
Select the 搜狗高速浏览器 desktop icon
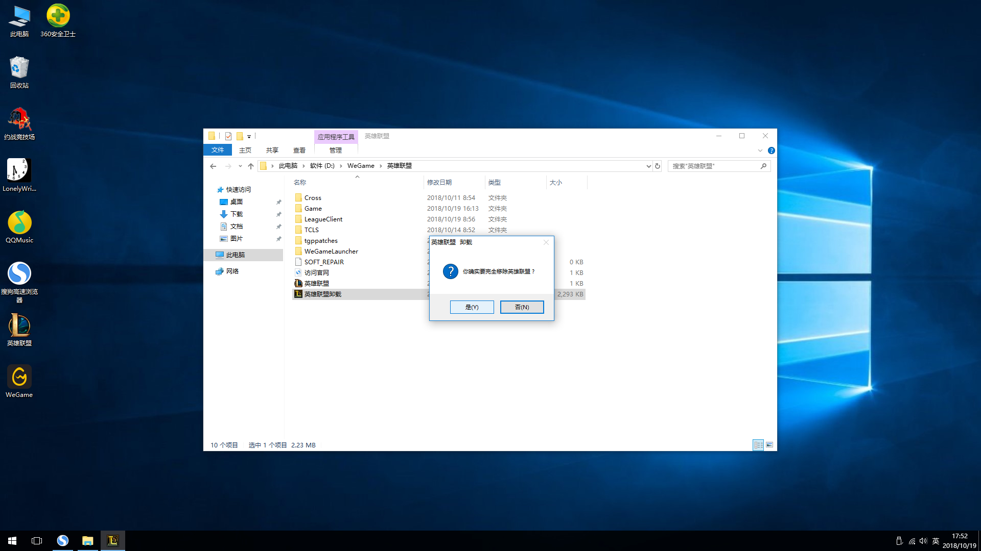click(19, 282)
